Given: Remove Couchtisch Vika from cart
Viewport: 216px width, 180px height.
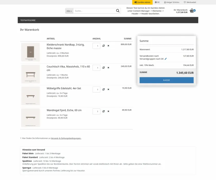Looking at the screenshot, I should click(109, 68).
